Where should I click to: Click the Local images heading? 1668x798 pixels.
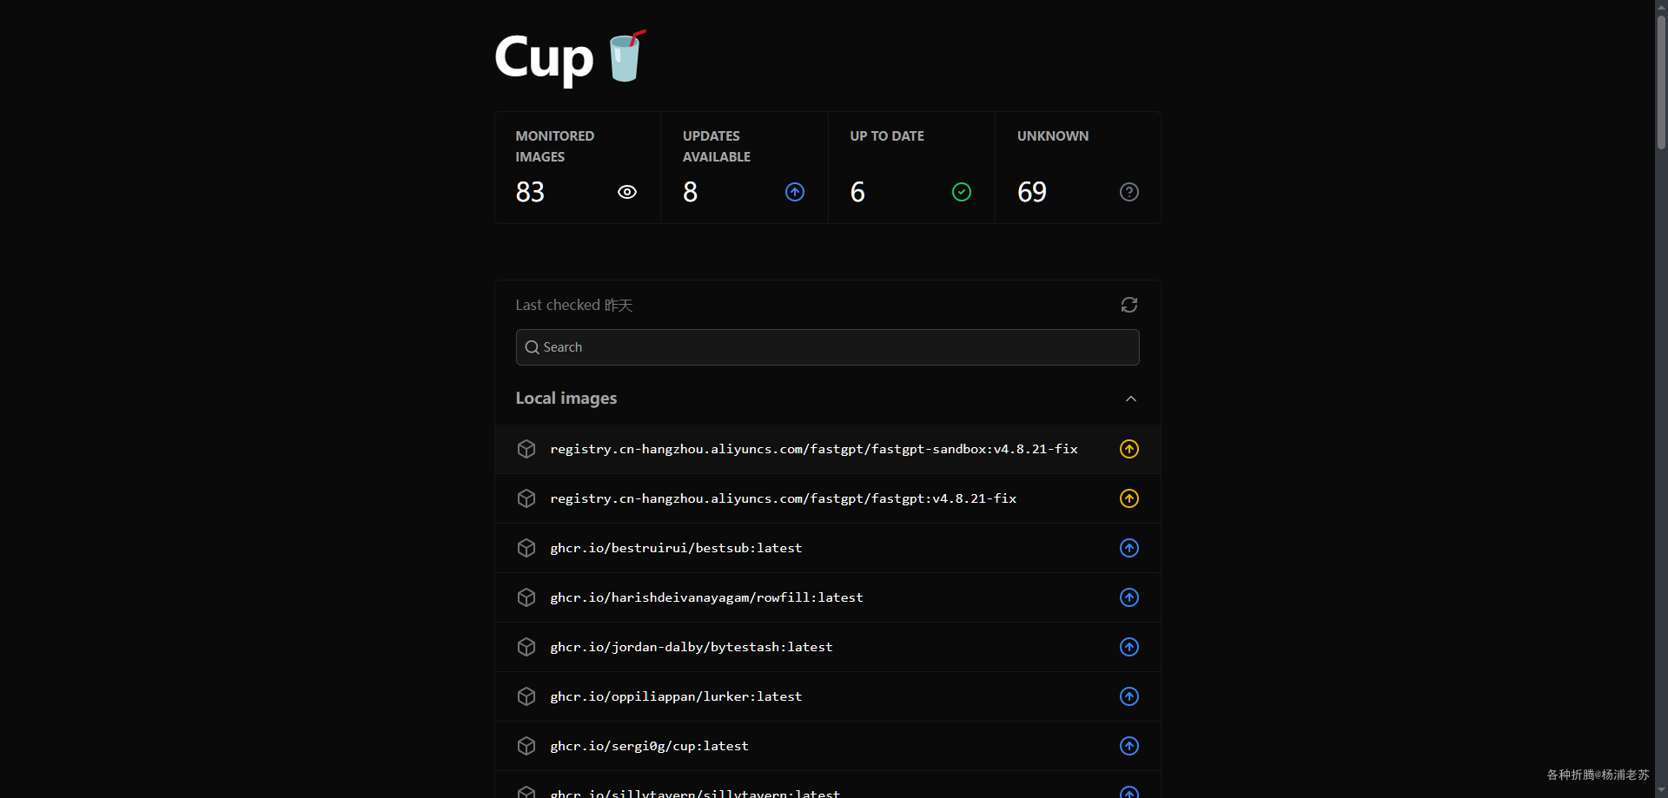pyautogui.click(x=566, y=399)
